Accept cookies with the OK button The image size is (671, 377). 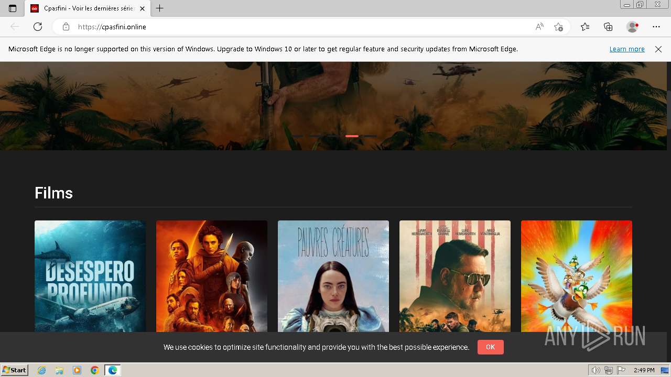490,347
